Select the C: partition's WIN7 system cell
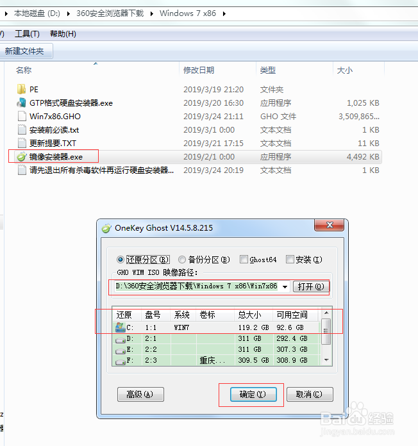418x446 pixels. tap(181, 327)
